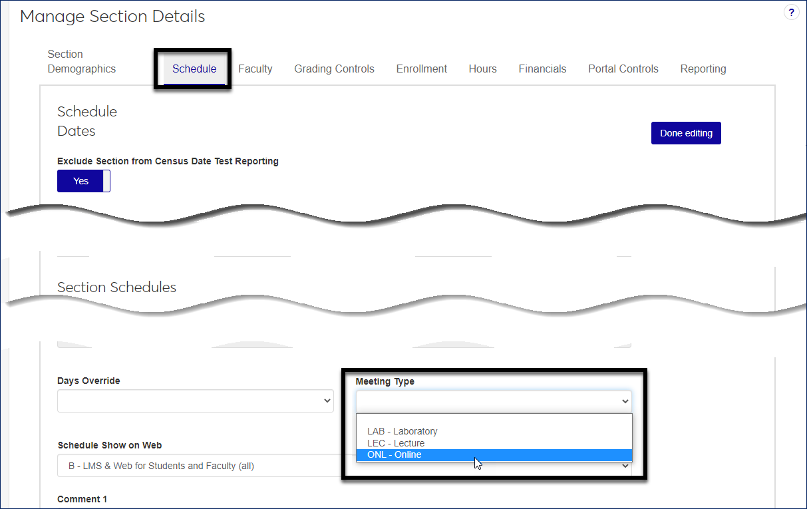The width and height of the screenshot is (807, 509).
Task: Click the Done editing button
Action: tap(685, 133)
